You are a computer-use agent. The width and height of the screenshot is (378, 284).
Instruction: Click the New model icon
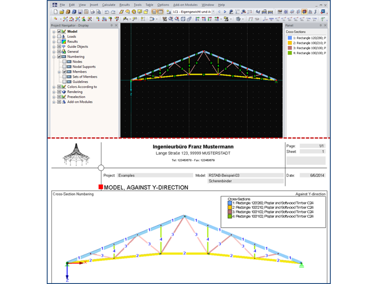point(55,12)
